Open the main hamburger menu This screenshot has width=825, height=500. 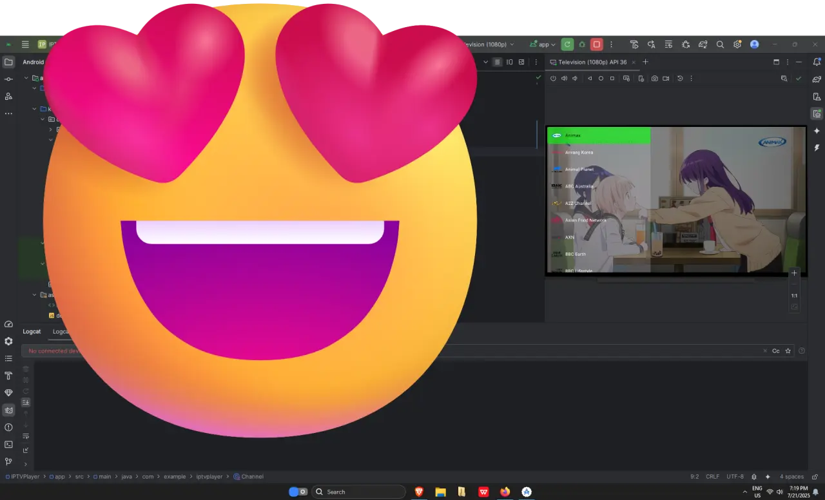pos(25,44)
